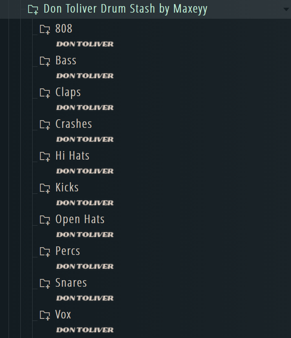This screenshot has height=338, width=291.
Task: Click the folder icon next to Bass
Action: tap(45, 61)
